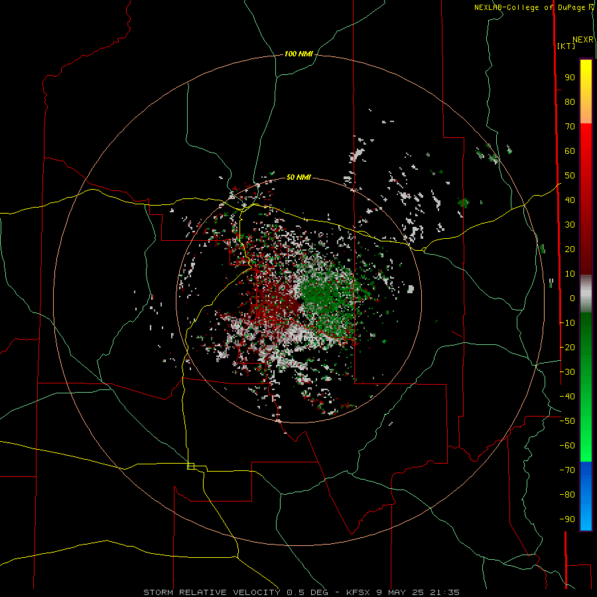Viewport: 597px width, 597px height.
Task: Click the "-80" scale value
Action: pyautogui.click(x=567, y=495)
